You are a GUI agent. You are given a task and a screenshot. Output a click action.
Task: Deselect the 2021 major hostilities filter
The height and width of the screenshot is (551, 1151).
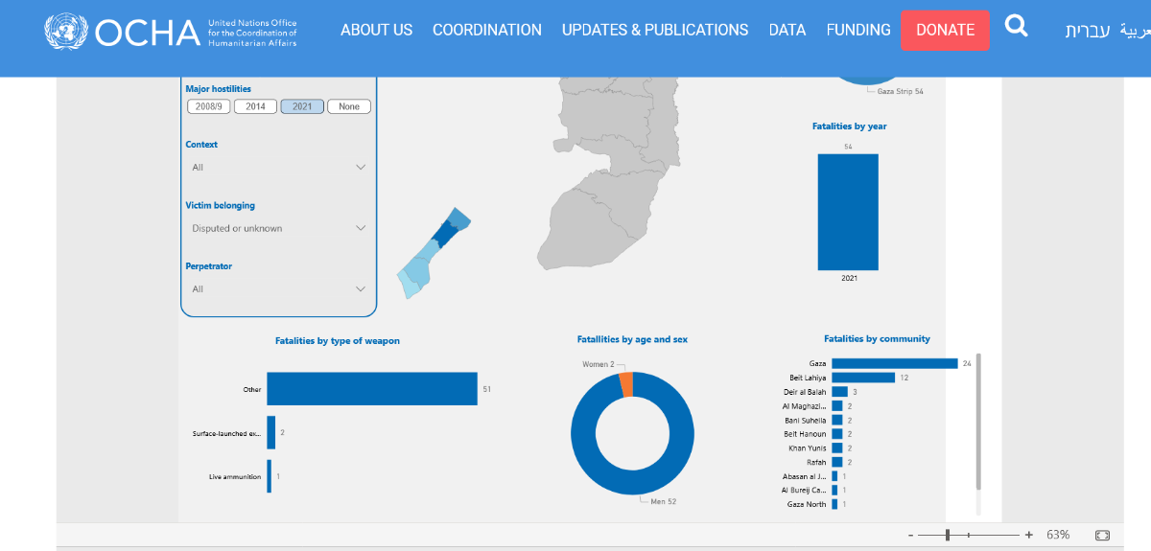302,106
